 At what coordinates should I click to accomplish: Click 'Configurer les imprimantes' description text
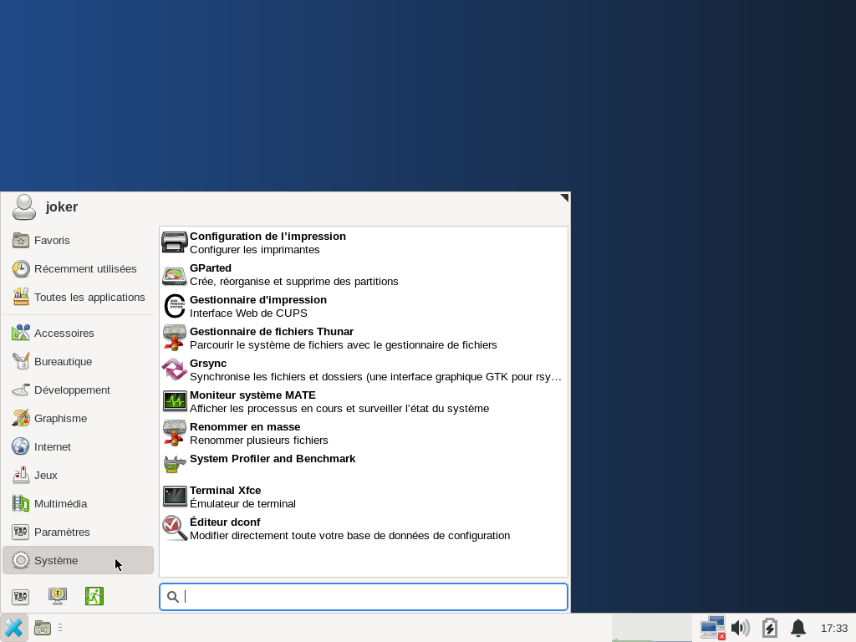(254, 250)
